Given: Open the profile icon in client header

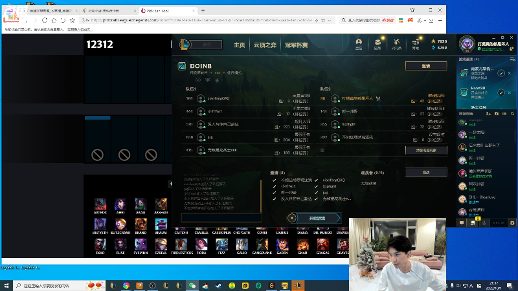Looking at the screenshot, I should tap(359, 43).
